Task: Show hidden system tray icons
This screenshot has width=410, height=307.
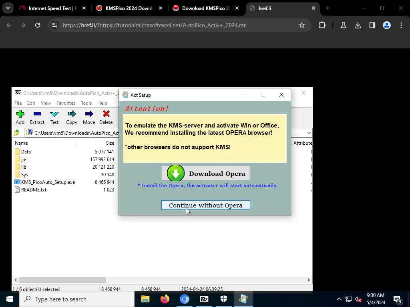Action: [339, 299]
